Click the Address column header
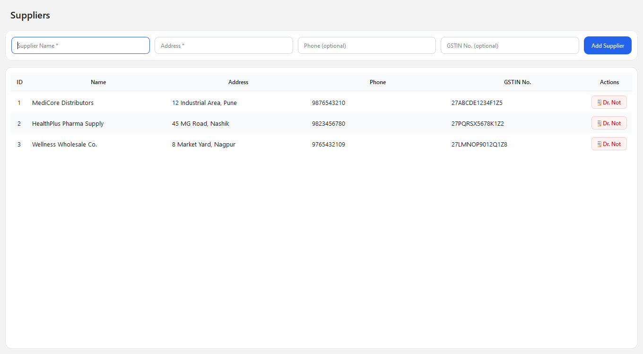This screenshot has width=643, height=354. click(x=238, y=82)
